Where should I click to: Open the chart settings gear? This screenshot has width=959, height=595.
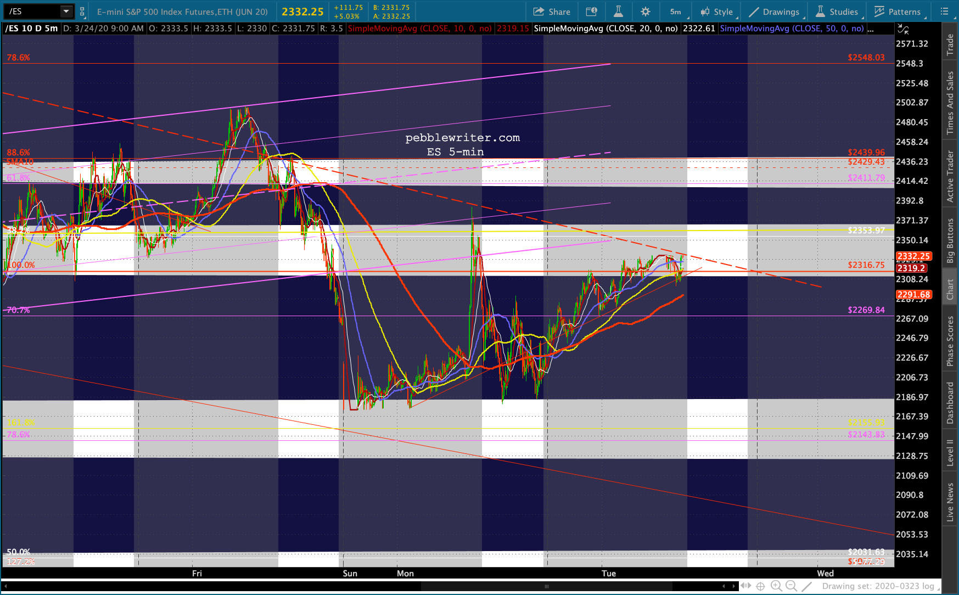tap(646, 12)
